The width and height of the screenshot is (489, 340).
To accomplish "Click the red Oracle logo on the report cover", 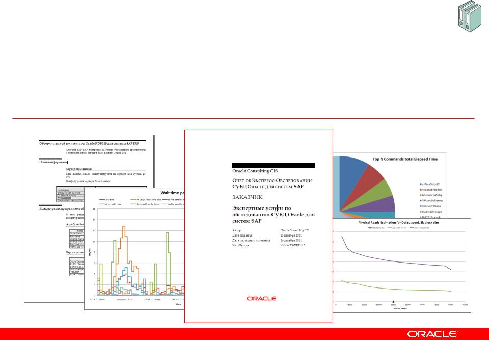I will click(x=262, y=299).
